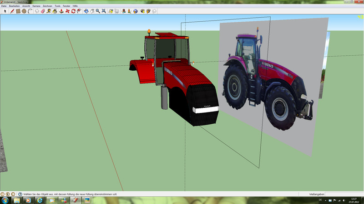This screenshot has width=364, height=204.
Task: Select the arrow Select tool
Action: click(5, 11)
